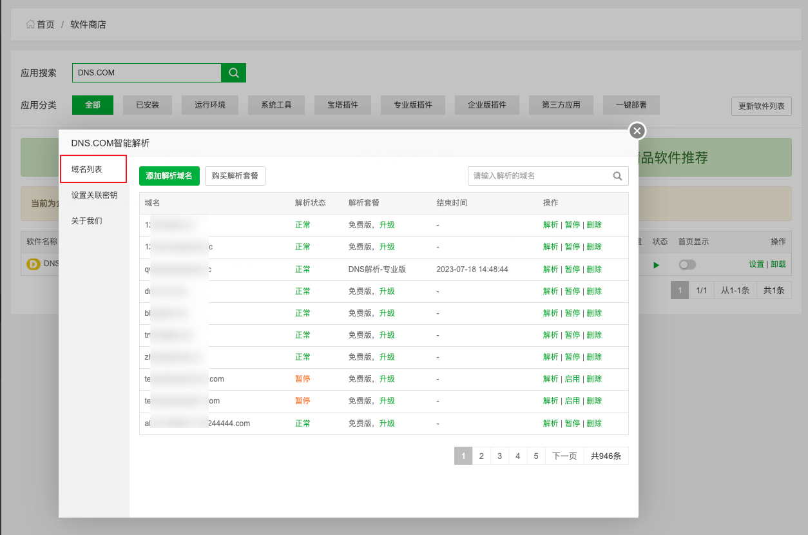This screenshot has width=808, height=535.
Task: Select the 全部 category
Action: (93, 105)
